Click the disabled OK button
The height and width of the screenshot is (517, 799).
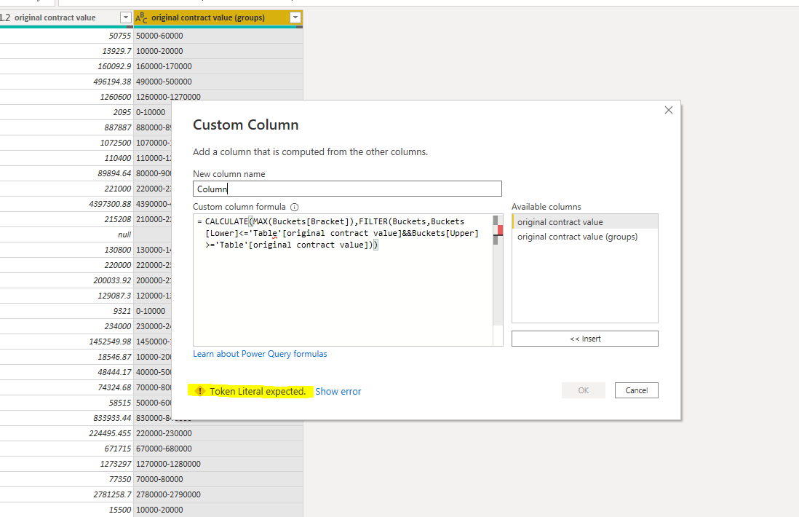click(584, 390)
